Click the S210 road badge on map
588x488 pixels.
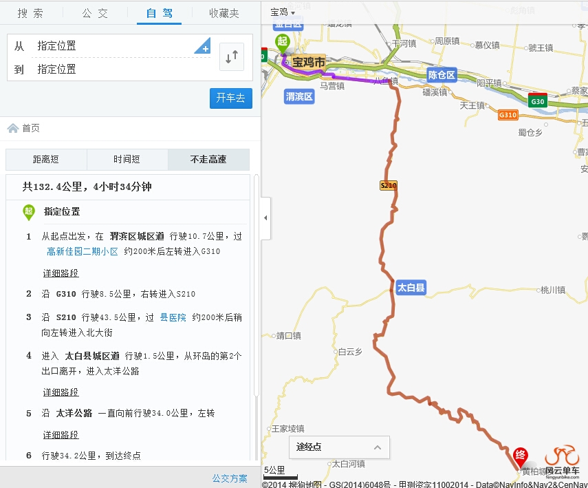pyautogui.click(x=389, y=185)
